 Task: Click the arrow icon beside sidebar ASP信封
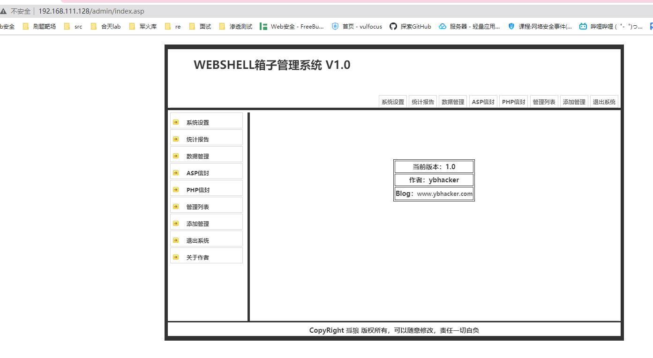(176, 172)
